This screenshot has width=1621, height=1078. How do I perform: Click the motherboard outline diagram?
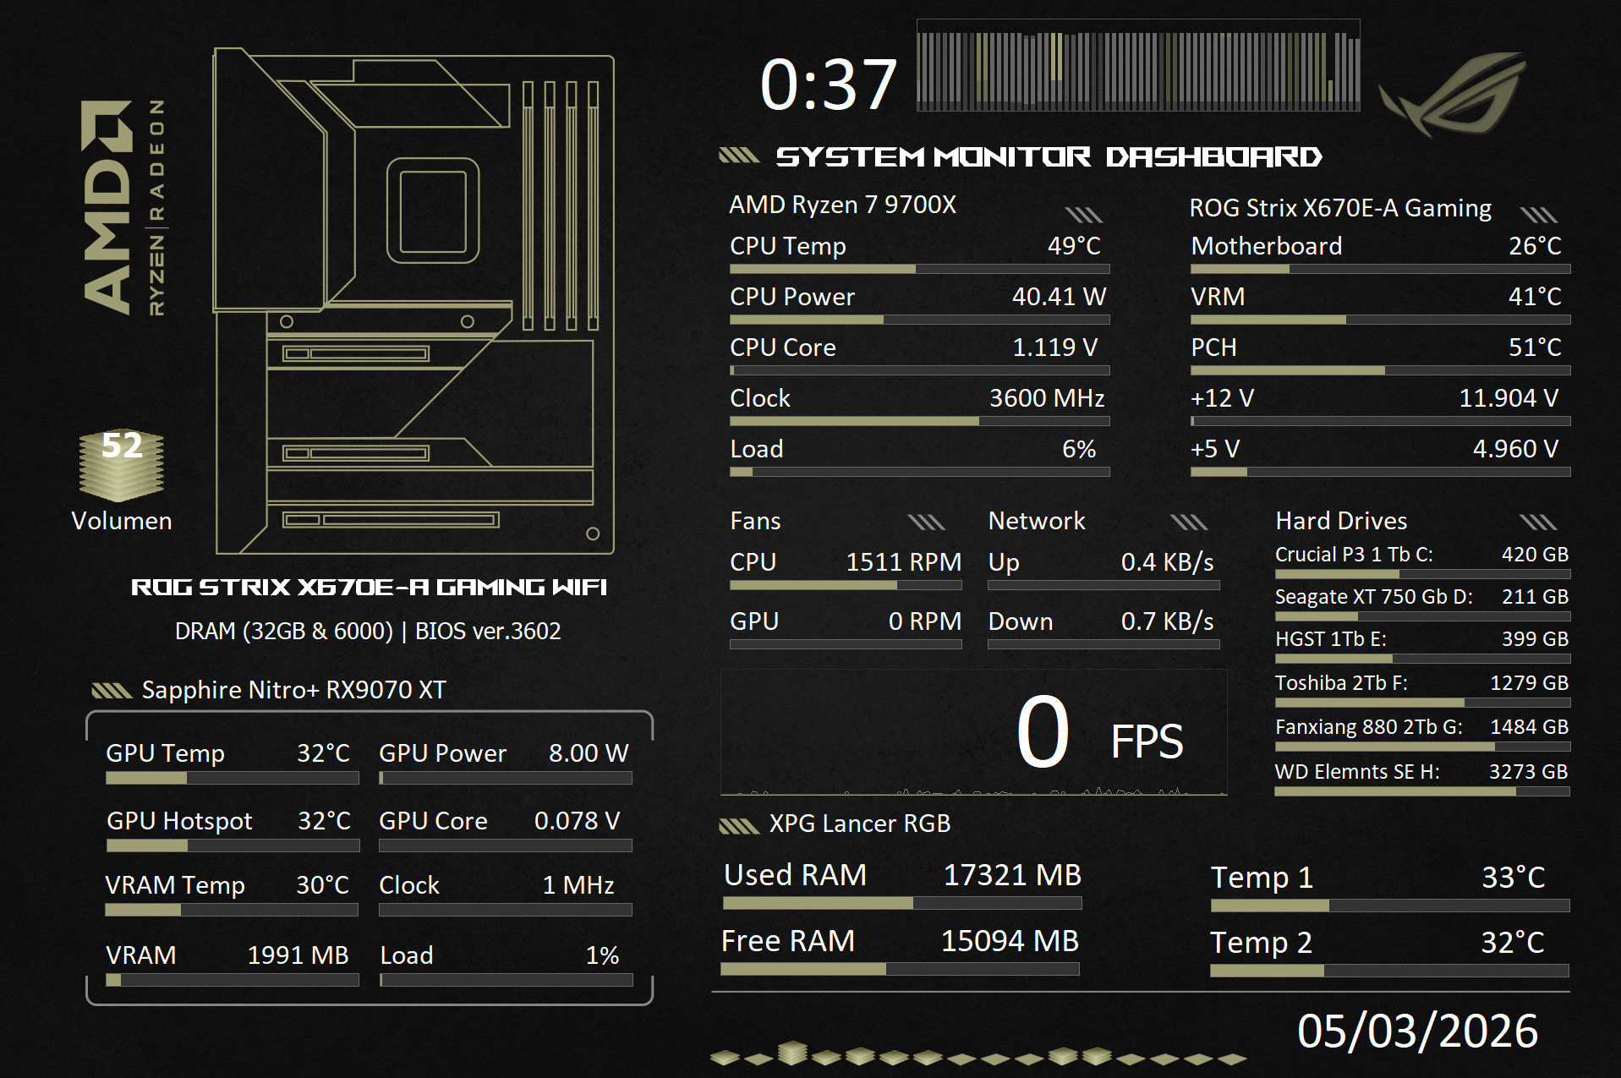[x=414, y=302]
